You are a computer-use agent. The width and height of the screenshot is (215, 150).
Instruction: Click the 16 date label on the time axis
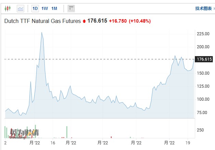click(53, 142)
